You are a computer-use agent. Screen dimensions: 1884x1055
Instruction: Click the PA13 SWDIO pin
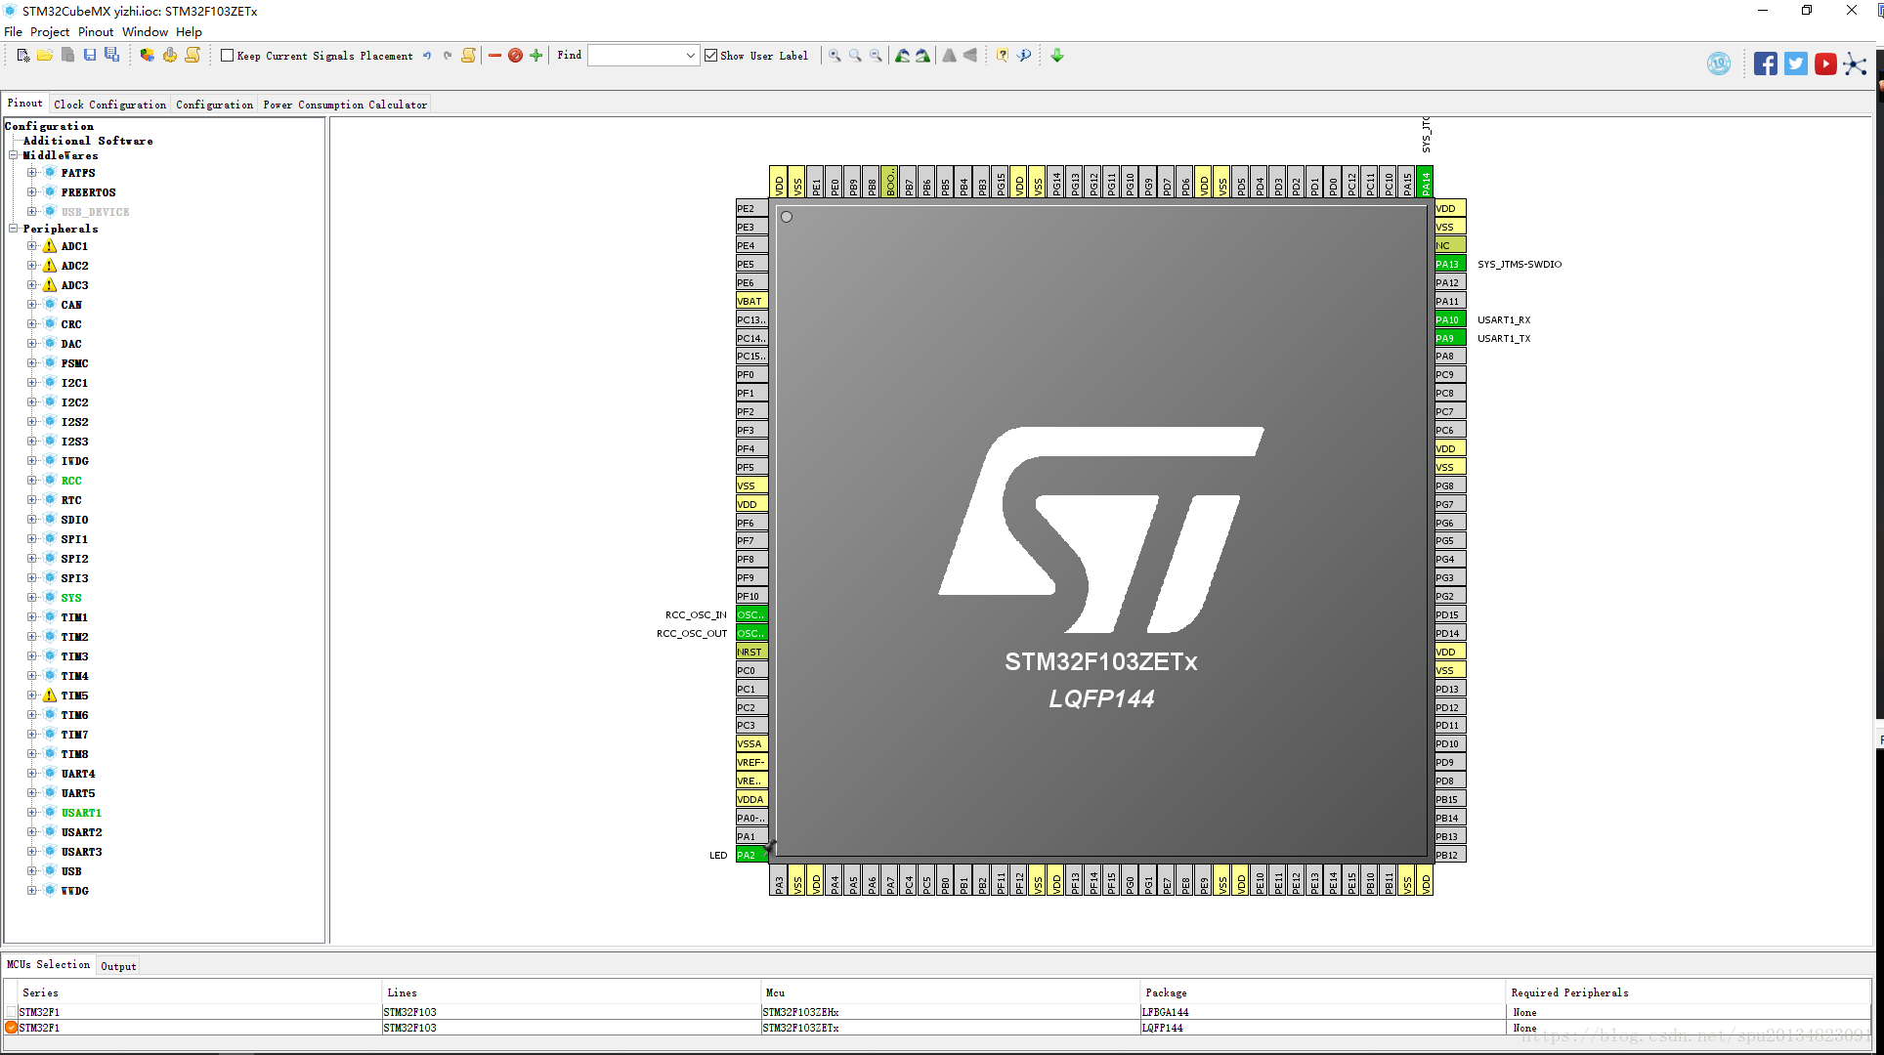(1450, 264)
